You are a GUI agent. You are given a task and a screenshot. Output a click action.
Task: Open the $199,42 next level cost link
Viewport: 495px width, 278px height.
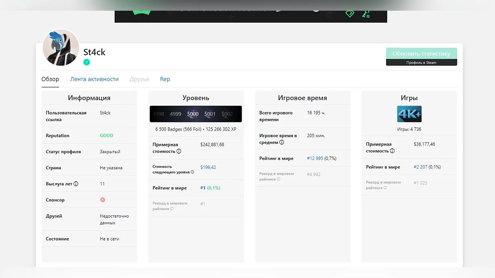(208, 167)
